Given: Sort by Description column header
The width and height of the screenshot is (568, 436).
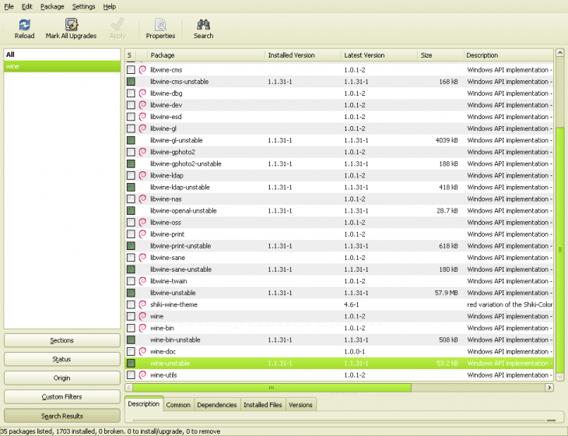Looking at the screenshot, I should [x=509, y=55].
